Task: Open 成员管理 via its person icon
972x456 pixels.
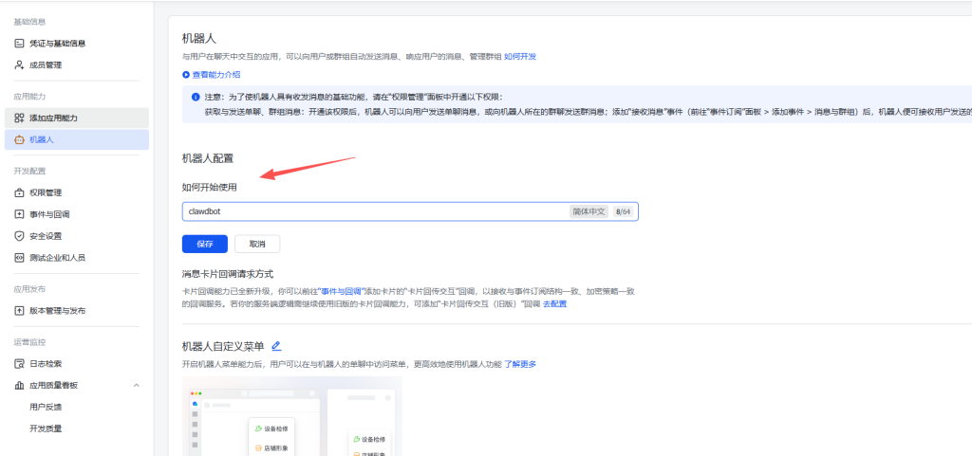Action: [19, 65]
